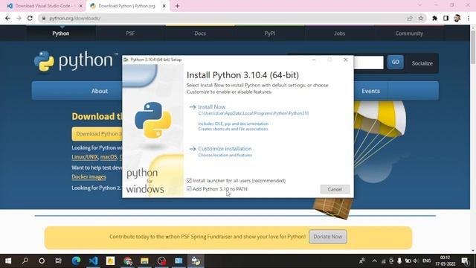Open Visual Studio Code from taskbar
Viewport: 476px width, 268px height.
pyautogui.click(x=93, y=261)
